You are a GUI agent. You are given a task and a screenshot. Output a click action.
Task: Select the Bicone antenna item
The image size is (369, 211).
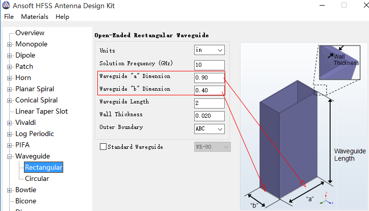point(25,201)
